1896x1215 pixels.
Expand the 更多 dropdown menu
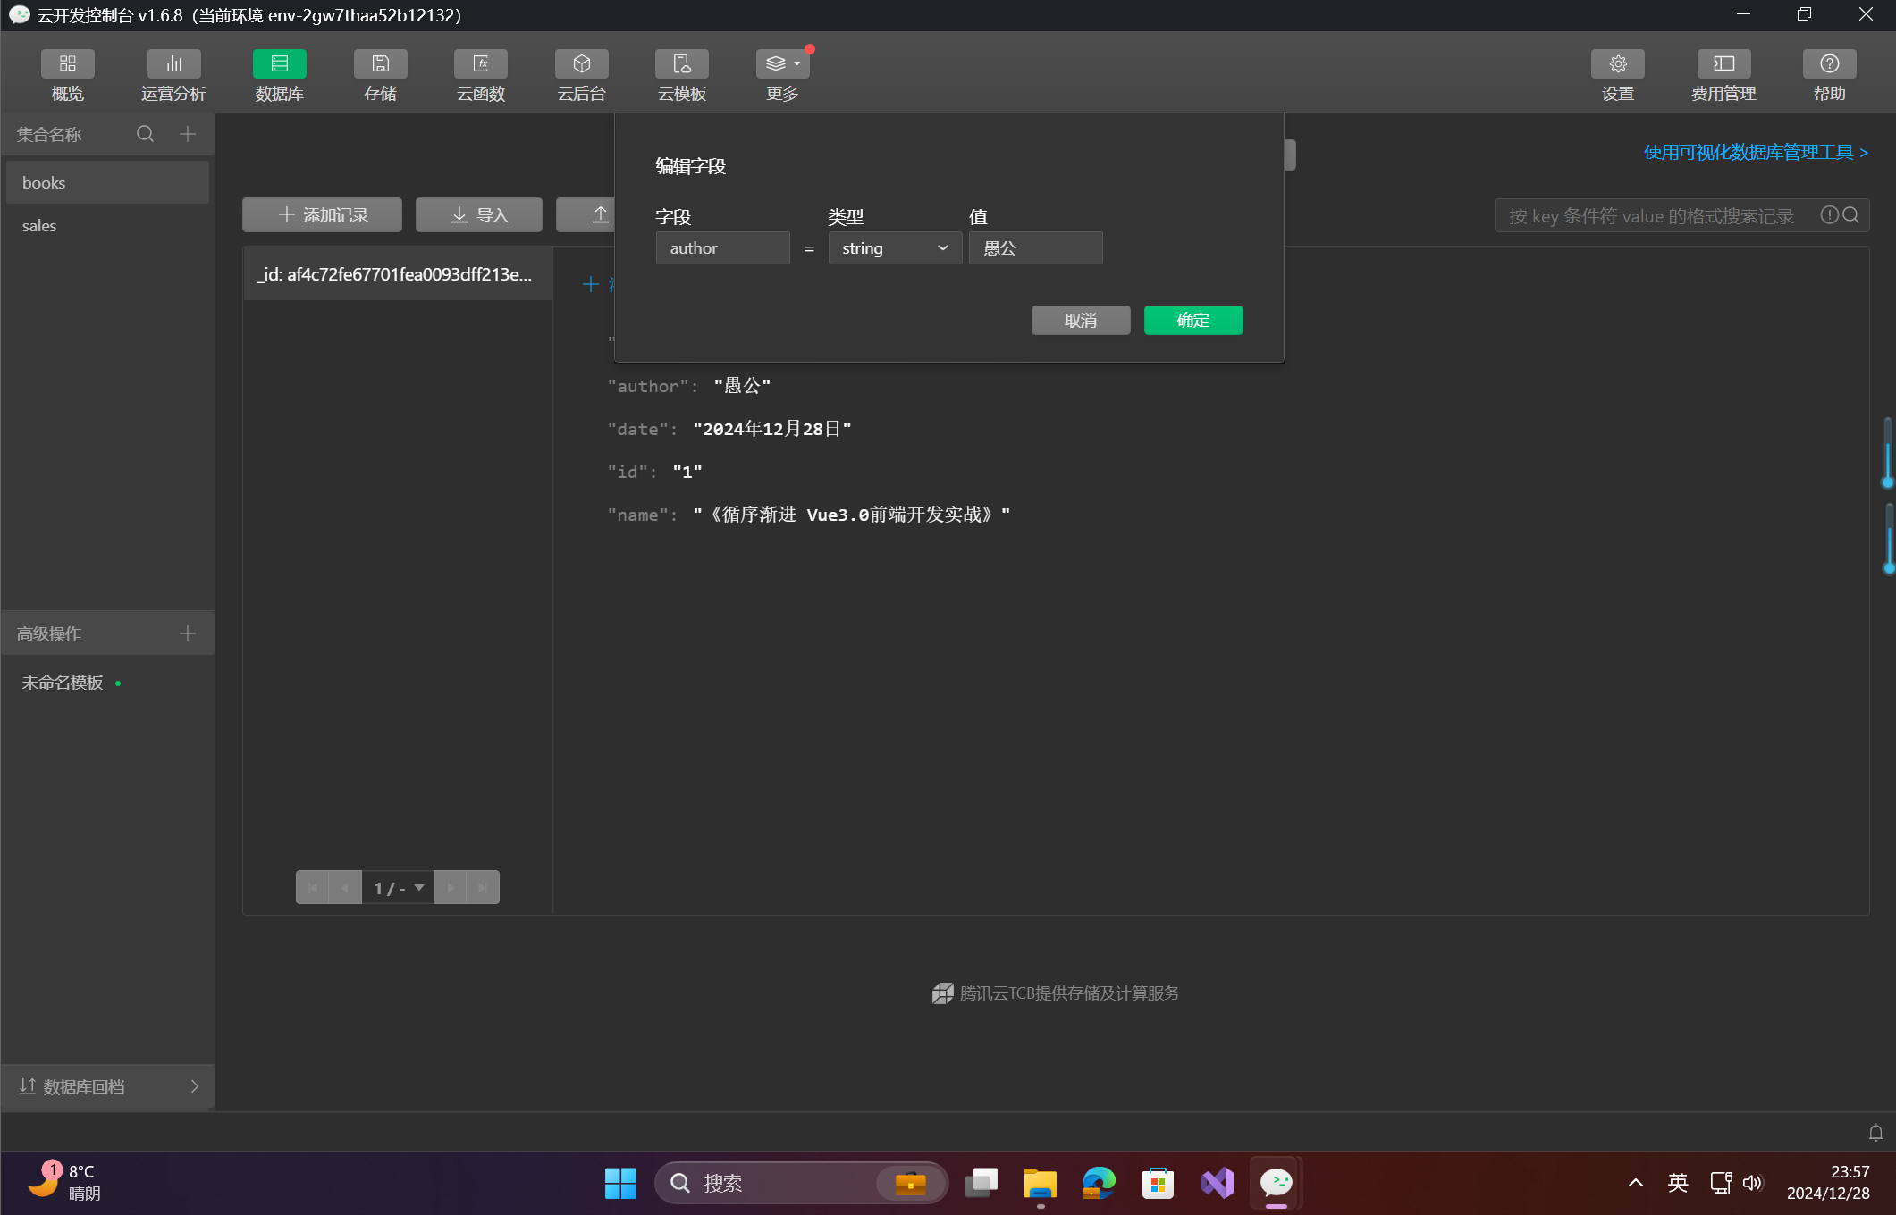pos(782,64)
